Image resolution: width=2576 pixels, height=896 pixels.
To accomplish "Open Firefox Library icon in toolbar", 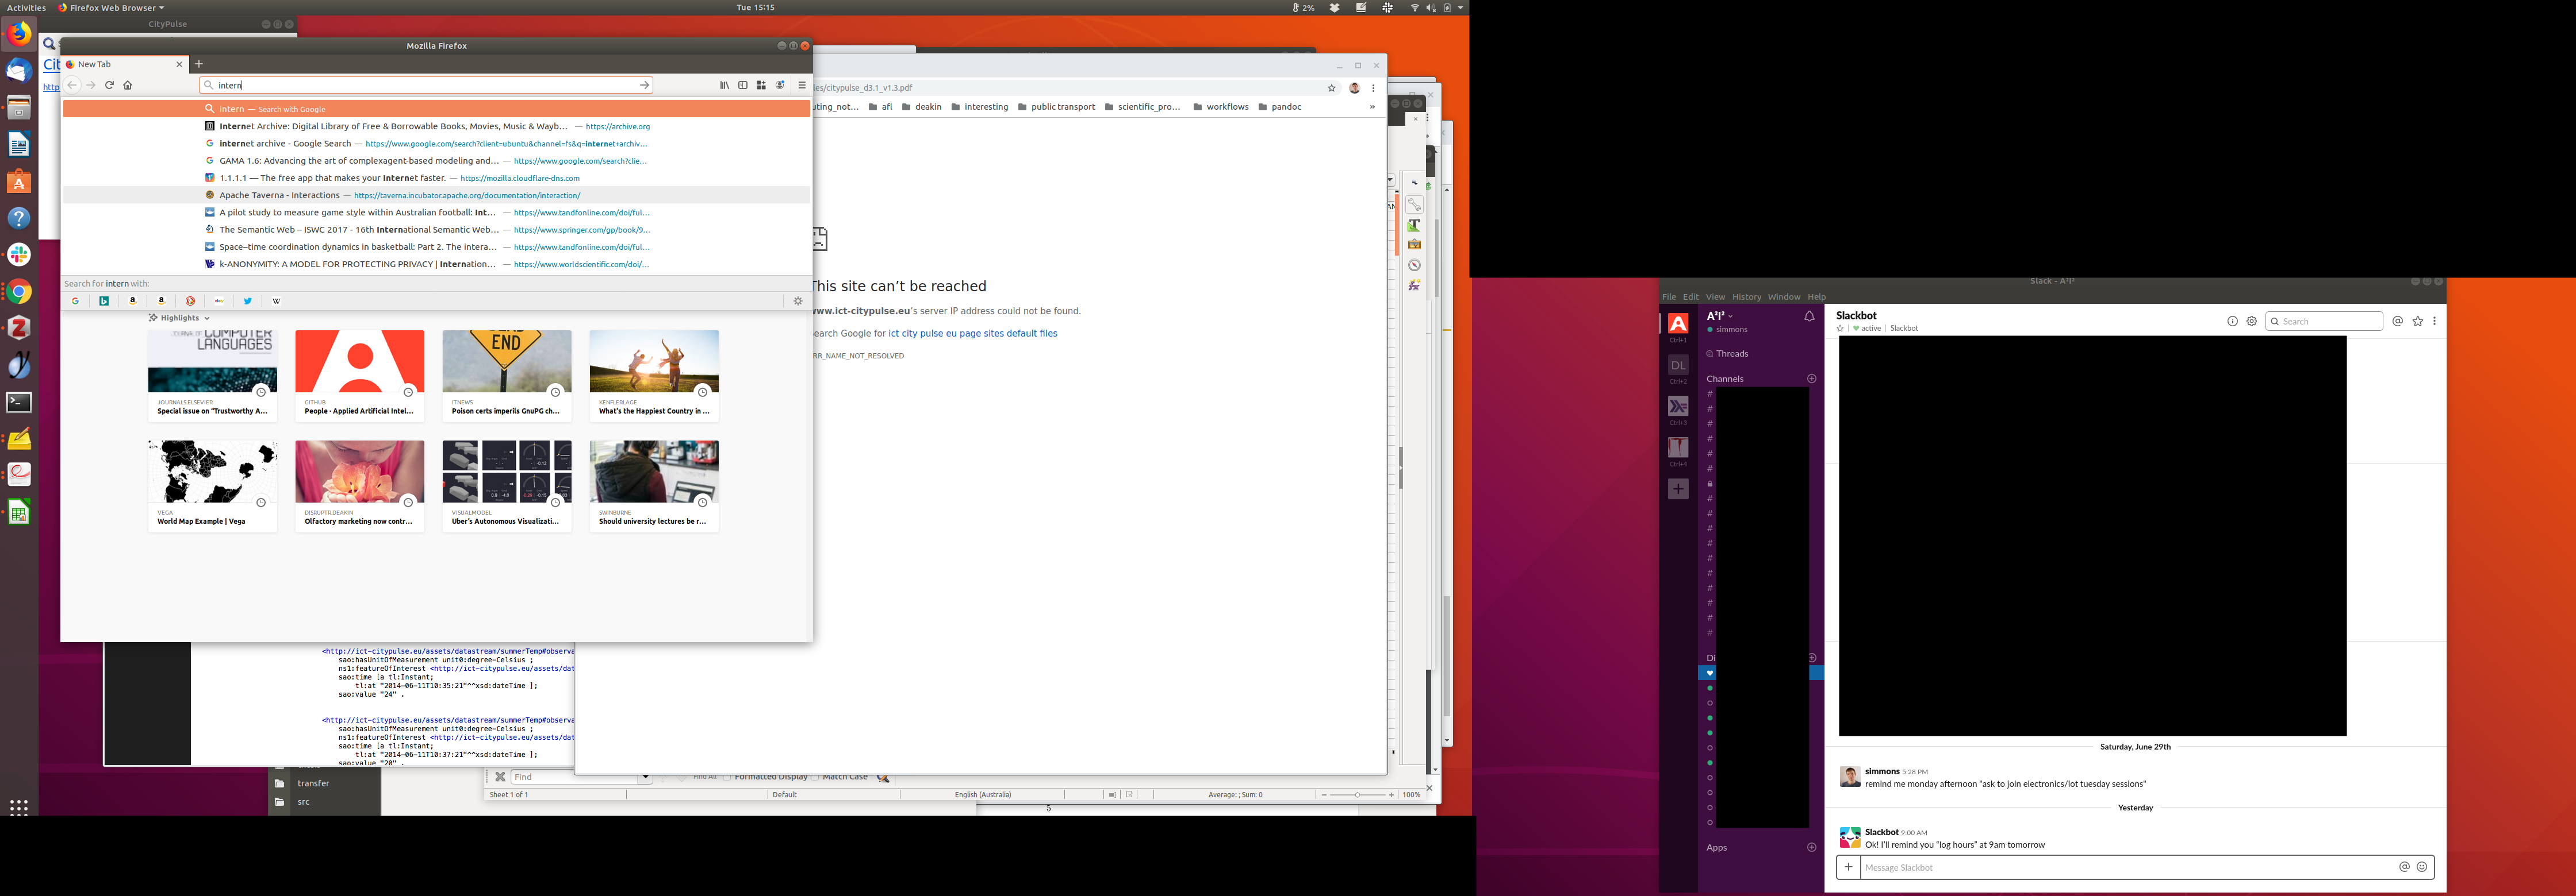I will pyautogui.click(x=724, y=85).
